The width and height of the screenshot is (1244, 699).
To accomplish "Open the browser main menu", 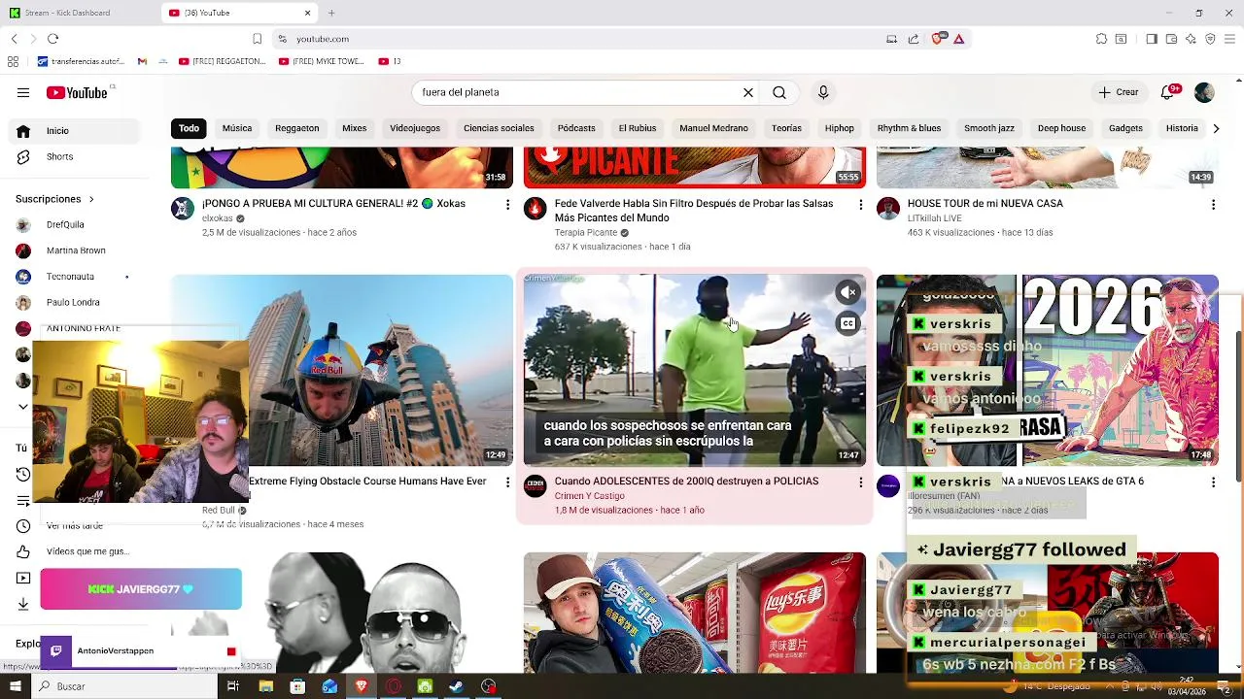I will coord(1229,39).
